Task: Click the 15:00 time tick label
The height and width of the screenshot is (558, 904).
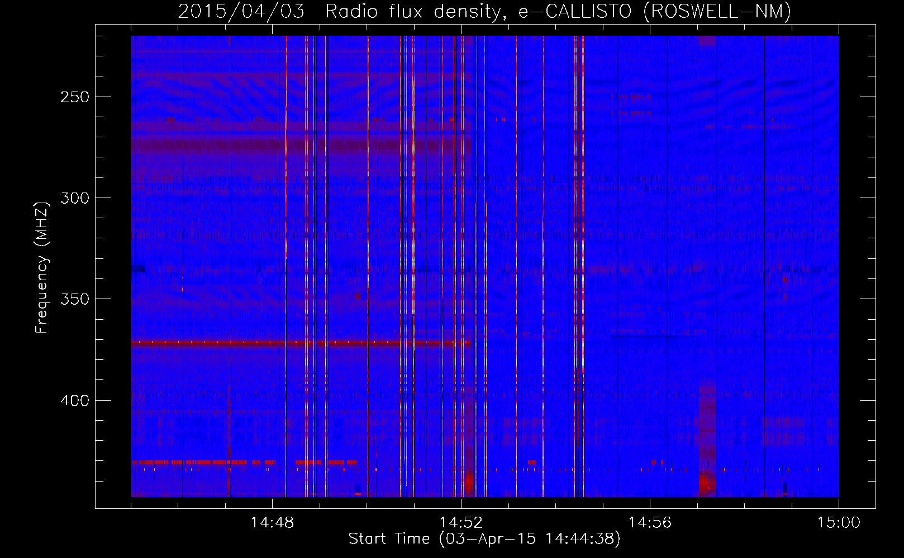Action: pyautogui.click(x=839, y=523)
